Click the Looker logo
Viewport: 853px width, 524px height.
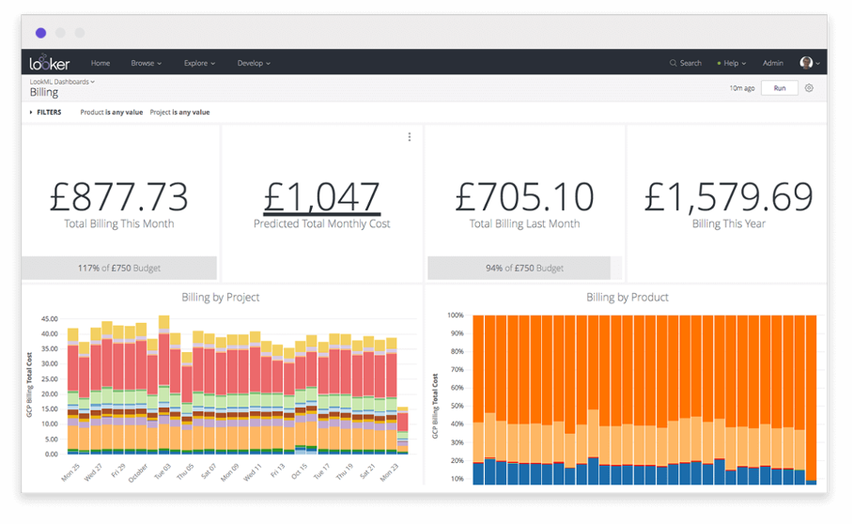pyautogui.click(x=49, y=63)
